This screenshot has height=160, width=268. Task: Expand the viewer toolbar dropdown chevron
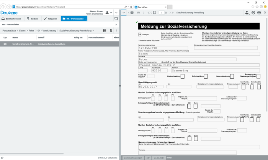tap(124, 13)
